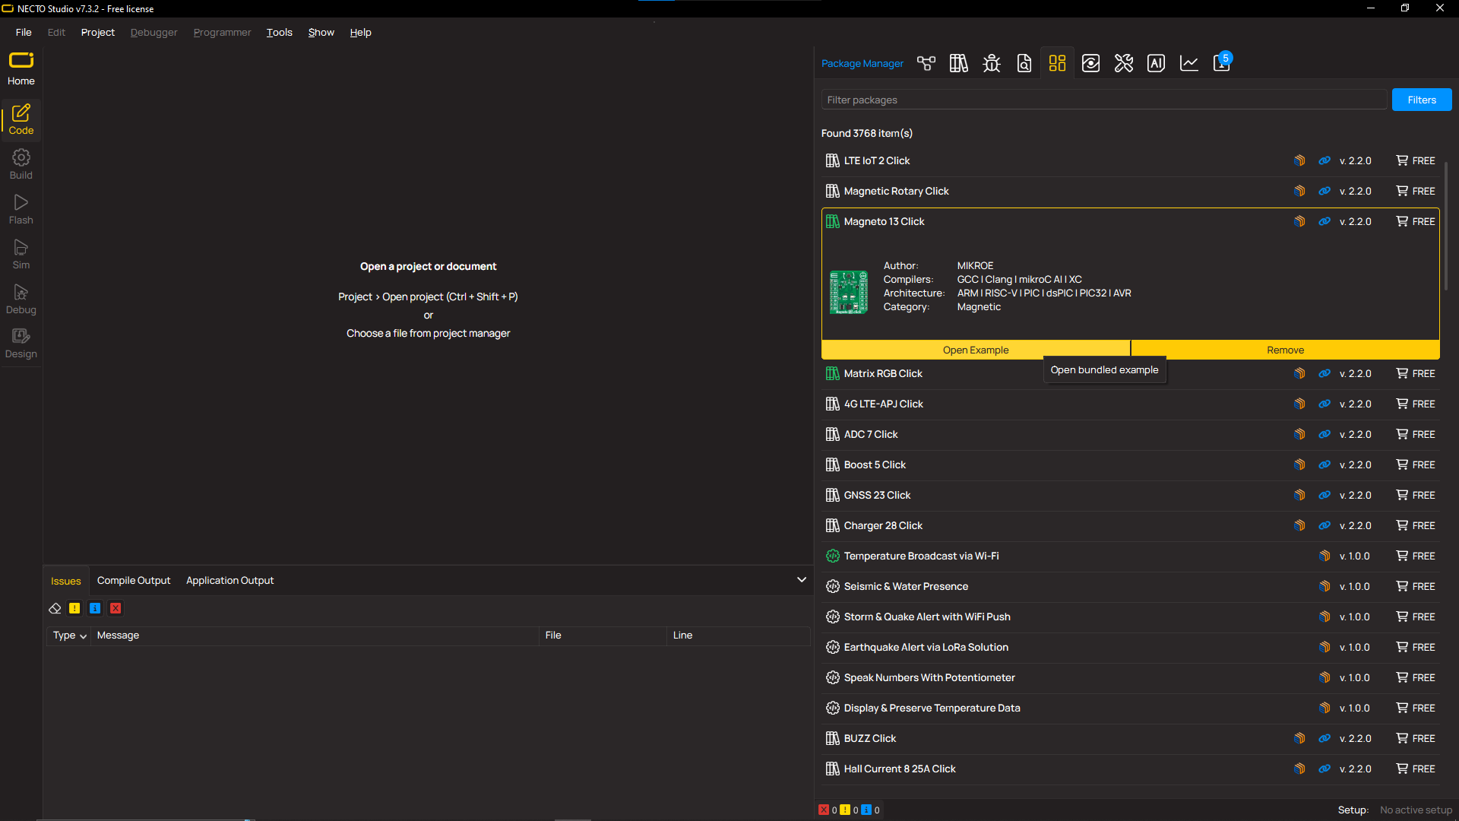Viewport: 1459px width, 821px height.
Task: Open the wrench and screwdriver tools icon
Action: (x=1123, y=63)
